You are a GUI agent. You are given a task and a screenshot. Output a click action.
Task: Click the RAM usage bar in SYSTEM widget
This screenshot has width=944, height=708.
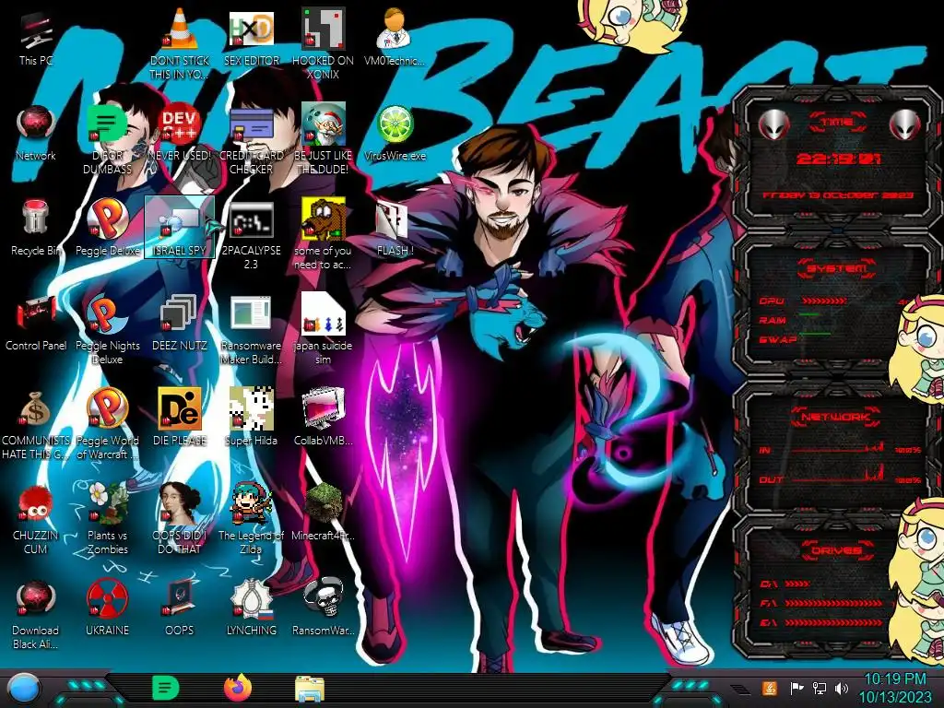[809, 314]
